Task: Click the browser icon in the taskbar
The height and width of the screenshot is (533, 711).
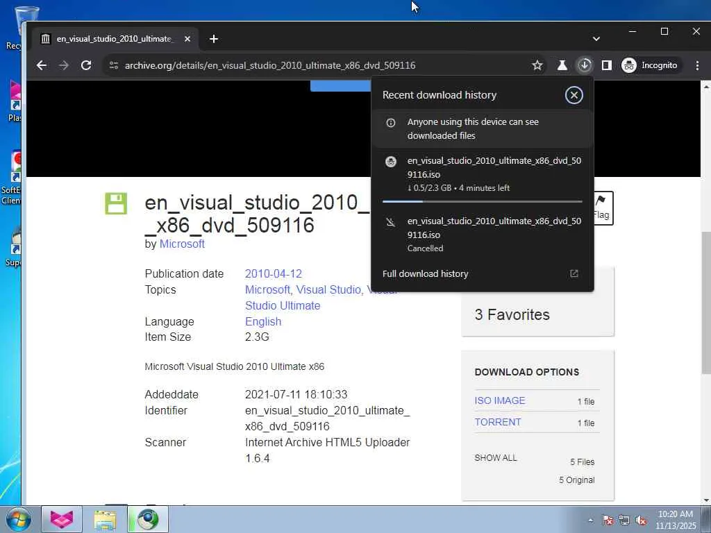Action: [148, 519]
